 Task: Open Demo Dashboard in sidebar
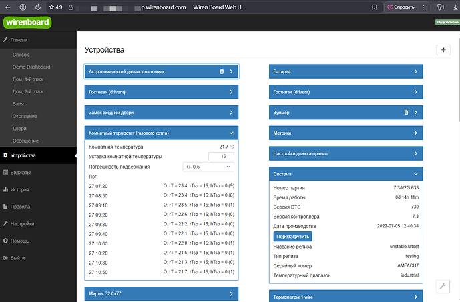31,67
